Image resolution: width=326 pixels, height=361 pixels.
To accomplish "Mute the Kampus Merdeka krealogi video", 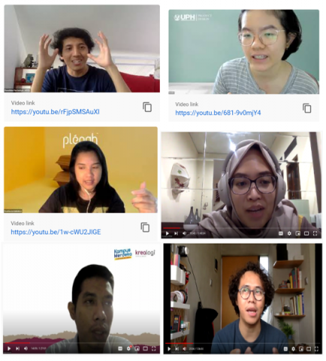I will (26, 348).
